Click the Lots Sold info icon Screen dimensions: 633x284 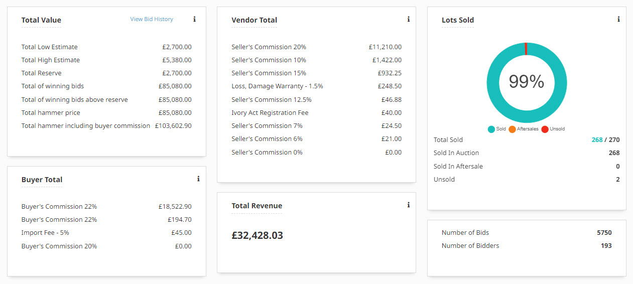tap(618, 20)
